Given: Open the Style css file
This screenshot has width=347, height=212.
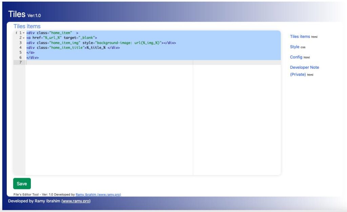Looking at the screenshot, I should click(294, 47).
